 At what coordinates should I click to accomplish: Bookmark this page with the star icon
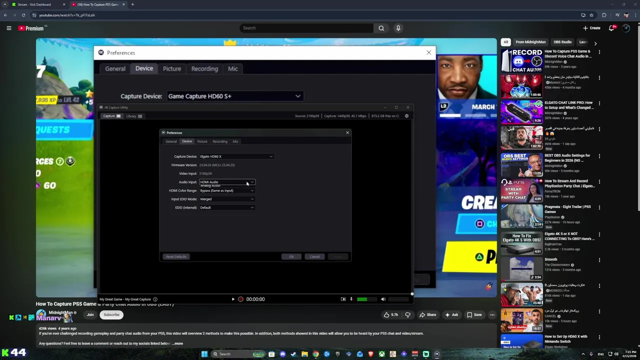[591, 15]
